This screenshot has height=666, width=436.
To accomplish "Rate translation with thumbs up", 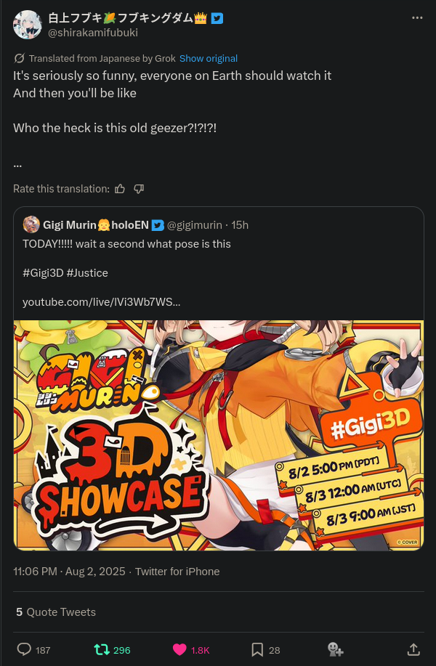I will pyautogui.click(x=120, y=189).
